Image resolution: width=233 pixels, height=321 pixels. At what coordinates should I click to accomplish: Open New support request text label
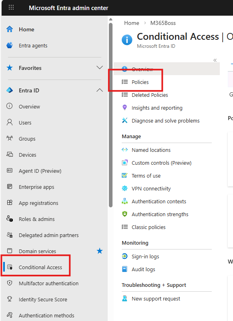[x=156, y=299]
